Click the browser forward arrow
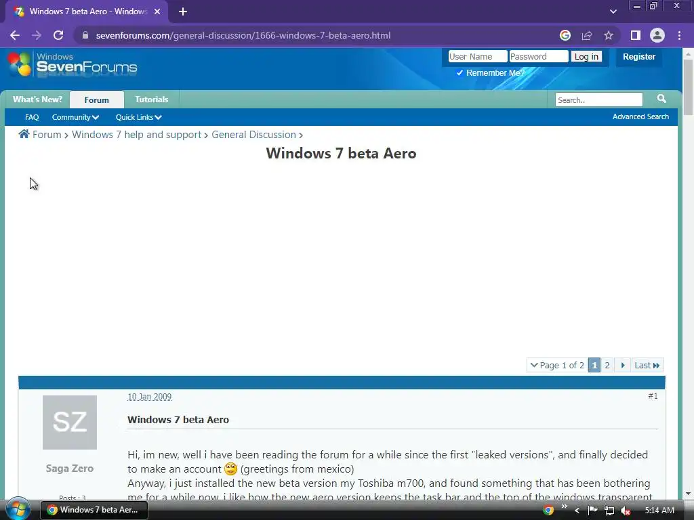The image size is (694, 520). coord(37,35)
